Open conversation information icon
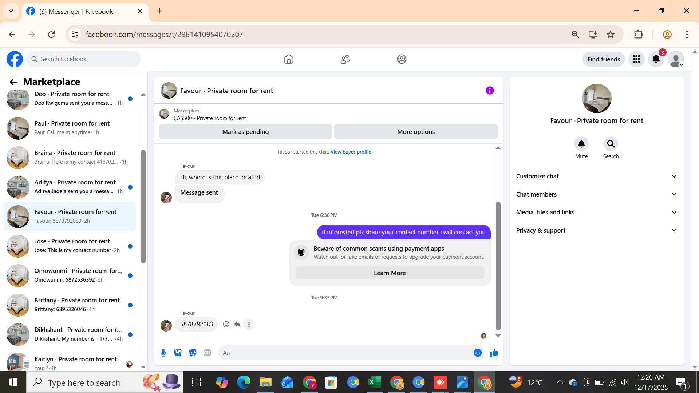This screenshot has height=393, width=699. pyautogui.click(x=490, y=91)
